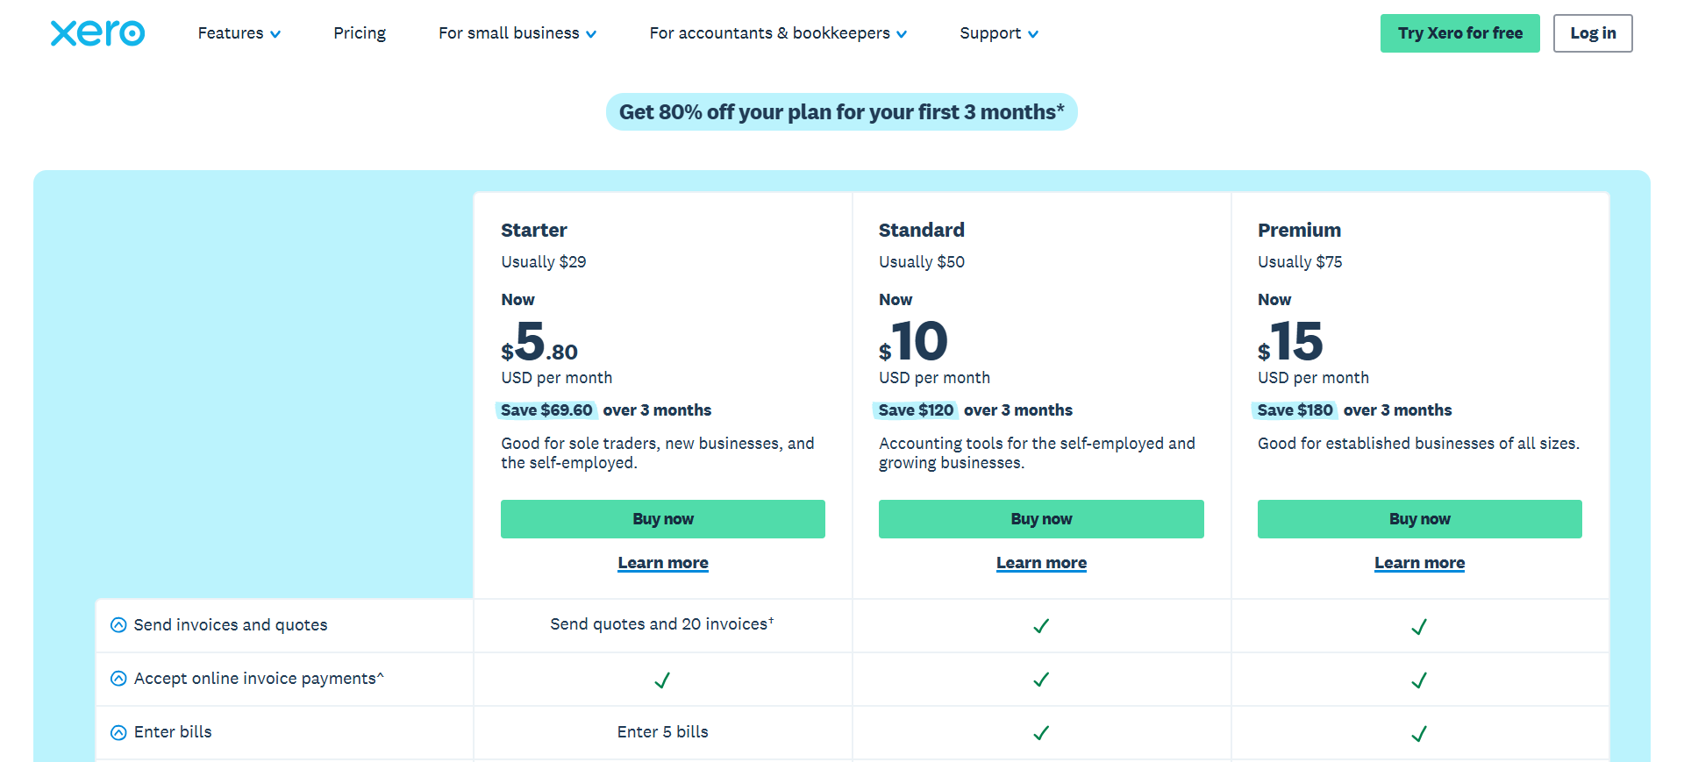Click Standard checkmark for Send invoices
Screen dimensions: 1684x762
(1041, 626)
